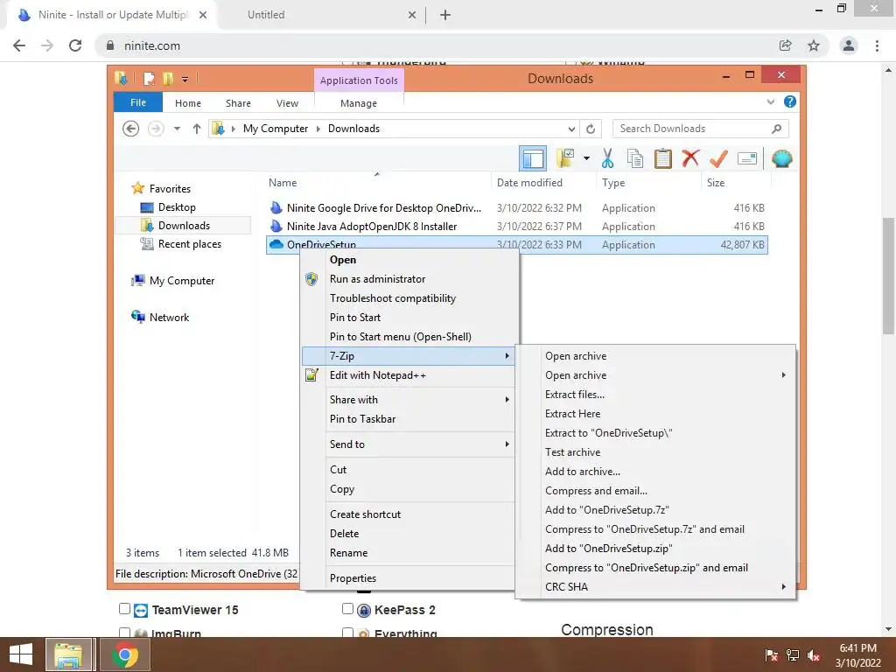This screenshot has width=896, height=672.
Task: Switch to the Home ribbon tab
Action: (x=188, y=103)
